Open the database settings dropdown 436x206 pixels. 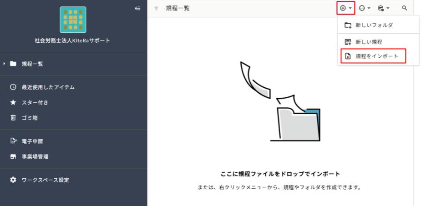coord(384,8)
